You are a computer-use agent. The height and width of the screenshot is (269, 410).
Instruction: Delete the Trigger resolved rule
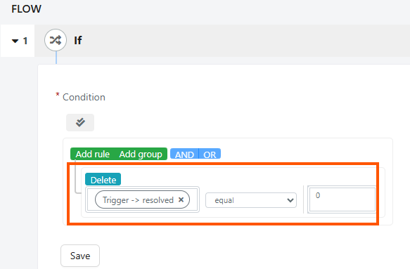pyautogui.click(x=103, y=179)
